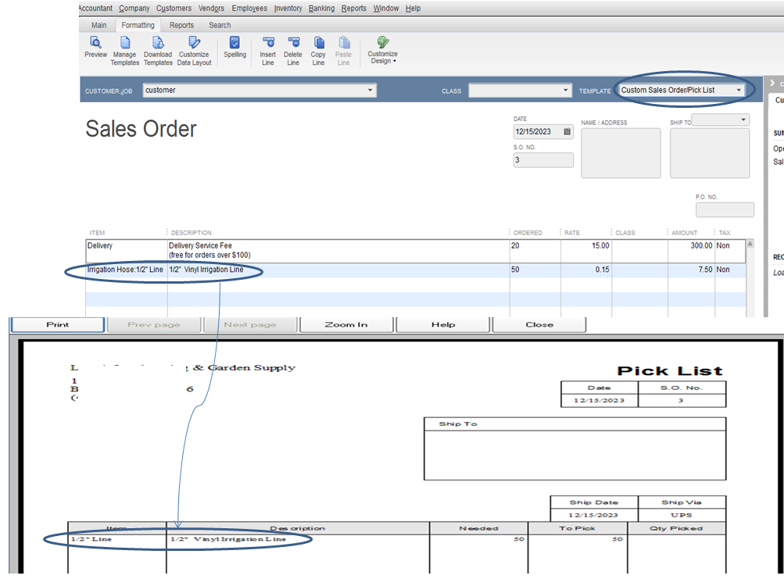Open Manage Templates
784x579 pixels.
pos(125,48)
